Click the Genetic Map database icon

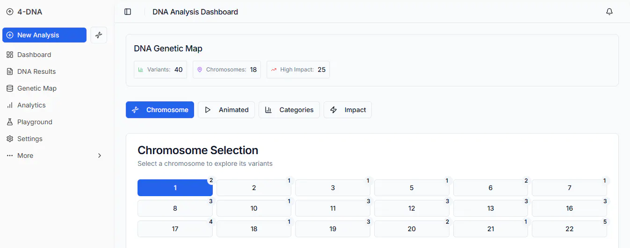(x=10, y=88)
